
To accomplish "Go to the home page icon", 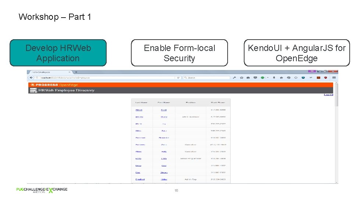I will [x=281, y=78].
